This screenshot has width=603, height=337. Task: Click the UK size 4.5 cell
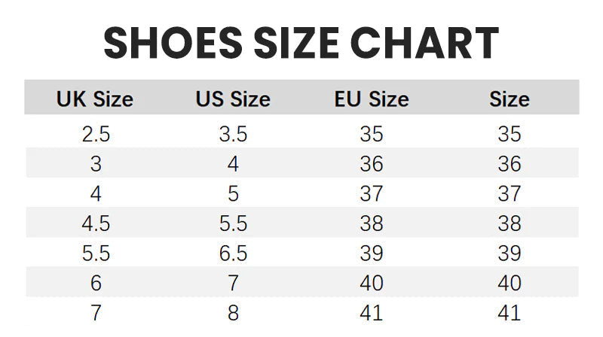[96, 223]
